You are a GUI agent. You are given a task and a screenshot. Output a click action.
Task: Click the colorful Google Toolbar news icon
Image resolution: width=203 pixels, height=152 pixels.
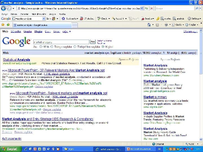coord(54,19)
